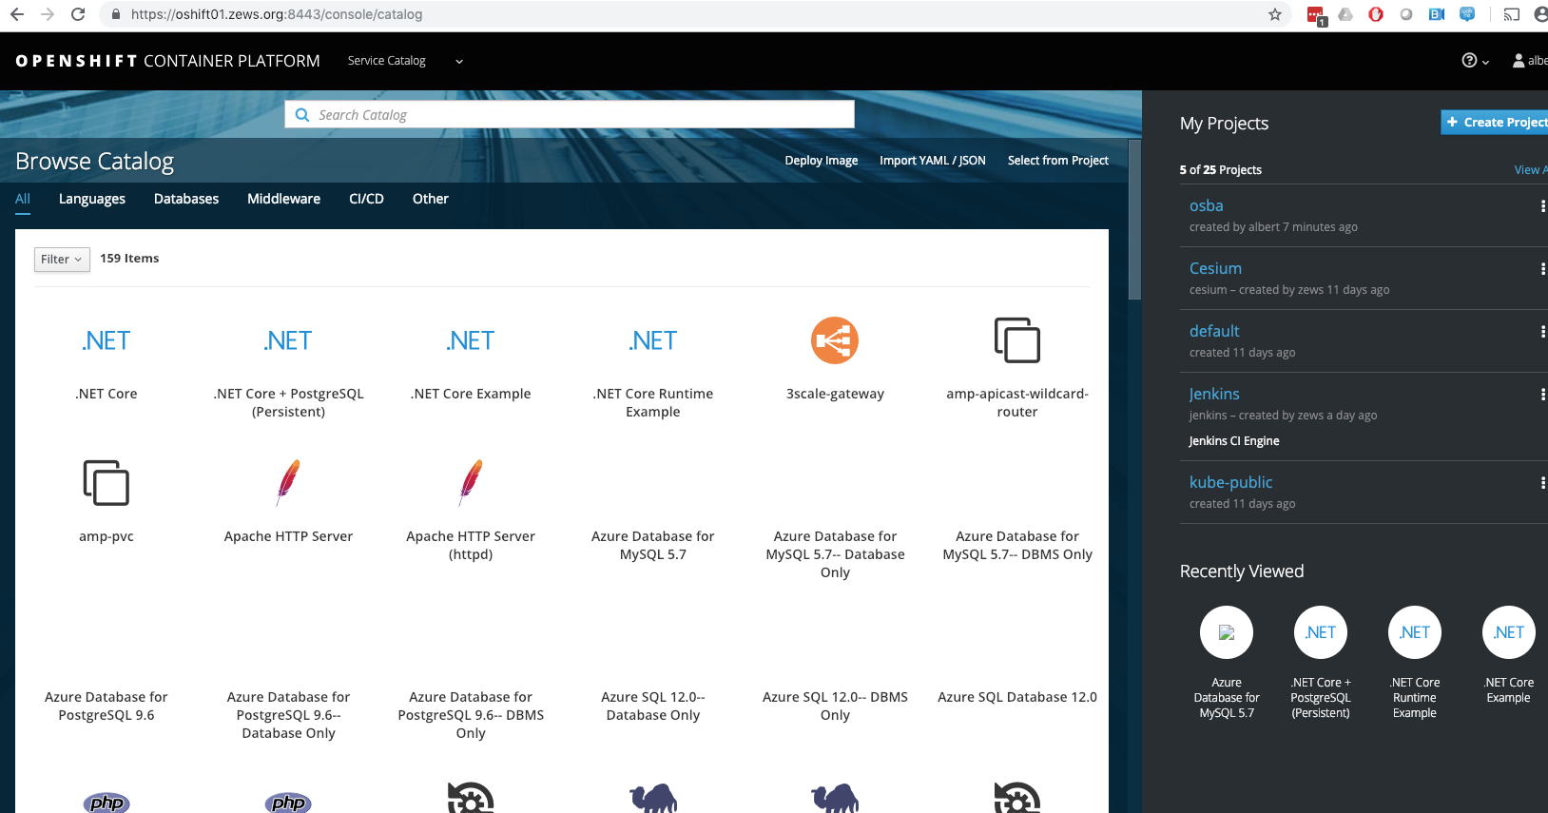1548x813 pixels.
Task: Switch to the Middleware tab
Action: click(283, 199)
